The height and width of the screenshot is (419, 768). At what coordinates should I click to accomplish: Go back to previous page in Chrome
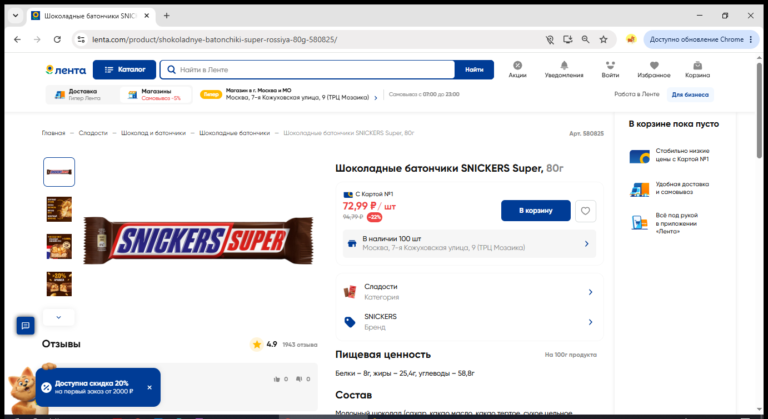17,39
